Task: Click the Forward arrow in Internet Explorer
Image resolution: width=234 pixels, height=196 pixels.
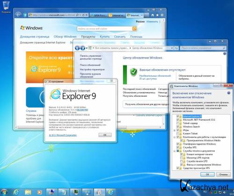Action: pyautogui.click(x=25, y=15)
